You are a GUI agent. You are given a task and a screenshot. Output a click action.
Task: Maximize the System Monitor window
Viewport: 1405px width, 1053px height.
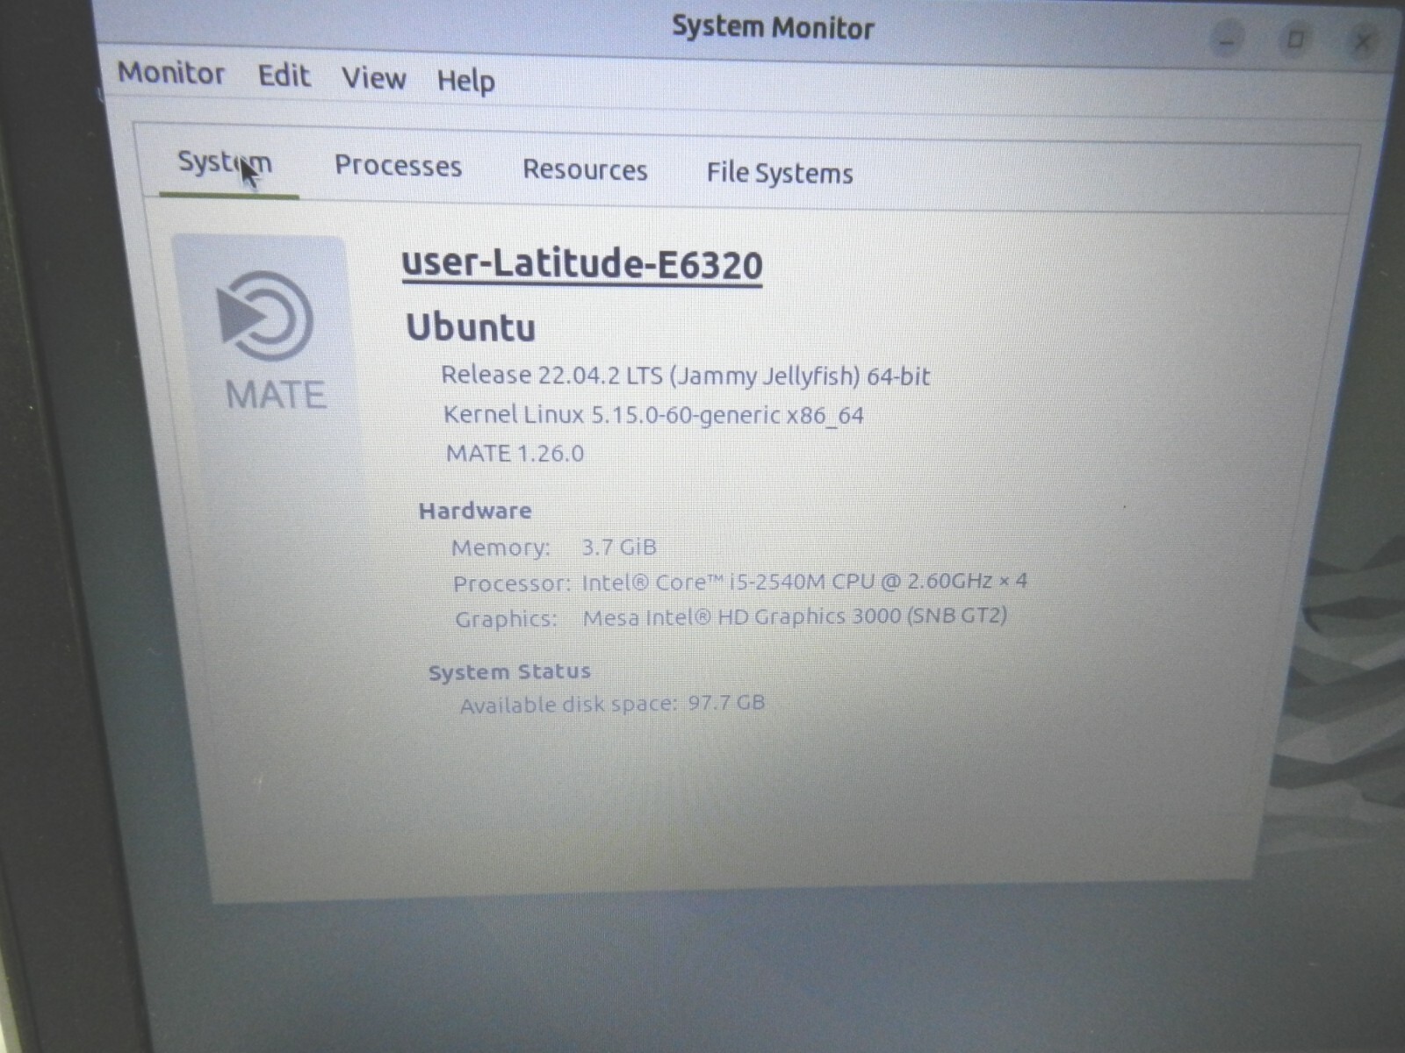1294,40
